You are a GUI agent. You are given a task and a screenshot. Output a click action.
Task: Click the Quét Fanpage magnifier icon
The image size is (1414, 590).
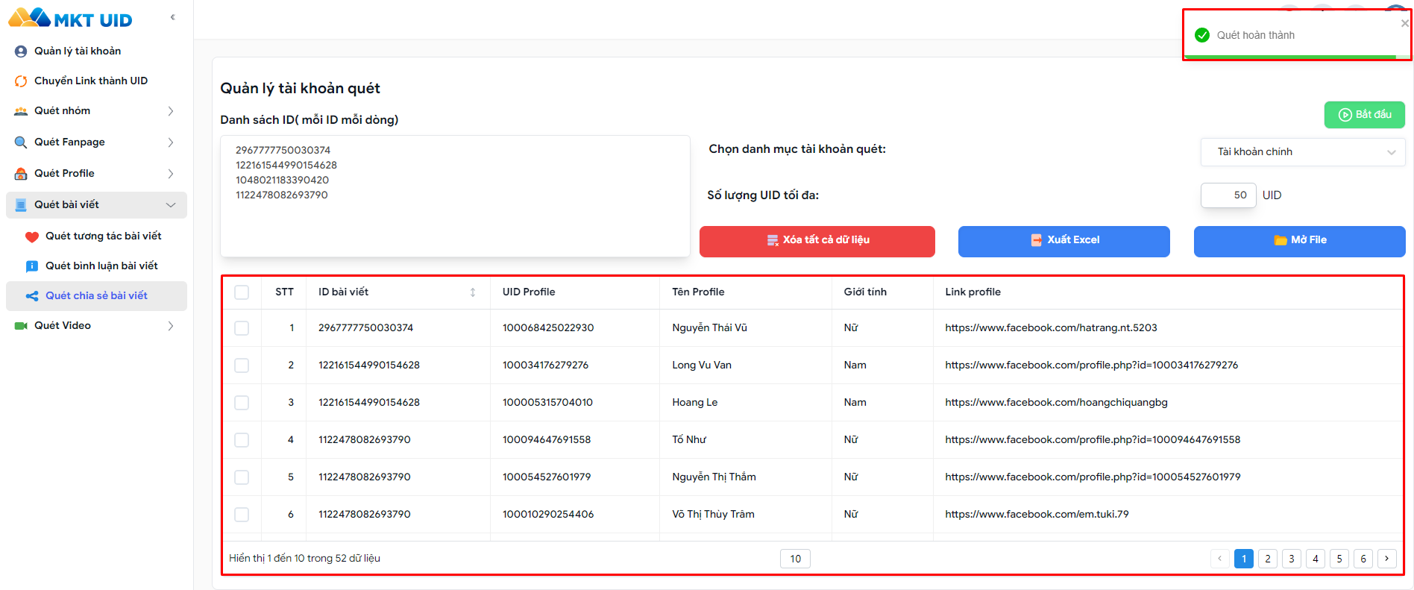21,142
